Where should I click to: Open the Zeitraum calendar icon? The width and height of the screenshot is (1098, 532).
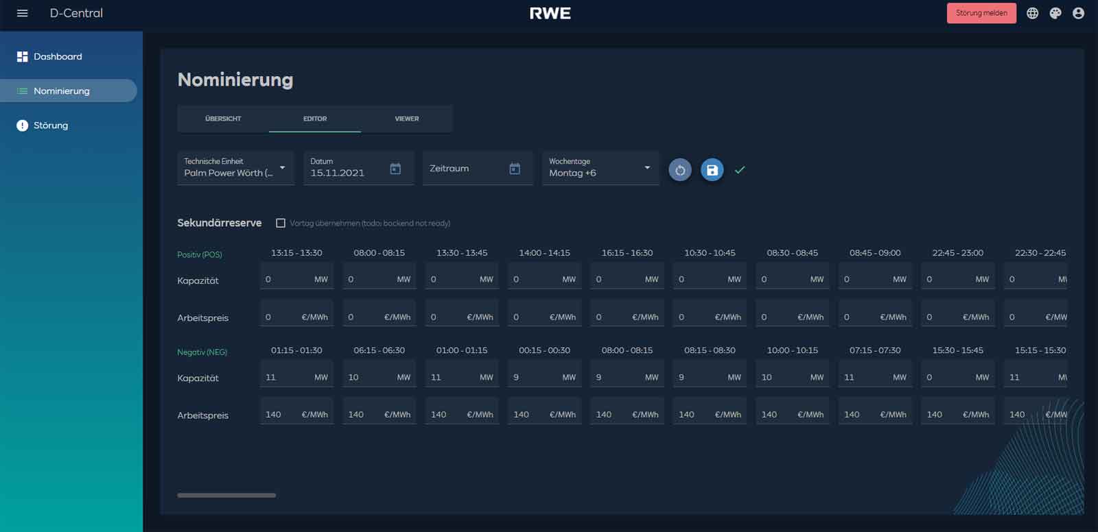coord(515,169)
